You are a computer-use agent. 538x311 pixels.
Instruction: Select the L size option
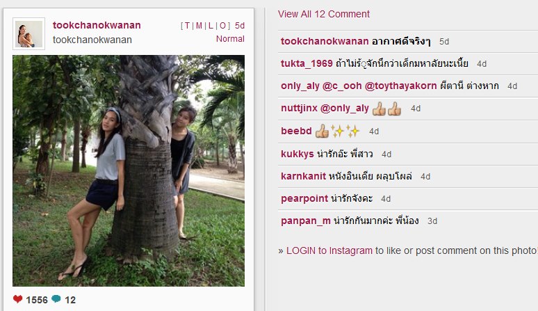pyautogui.click(x=211, y=26)
